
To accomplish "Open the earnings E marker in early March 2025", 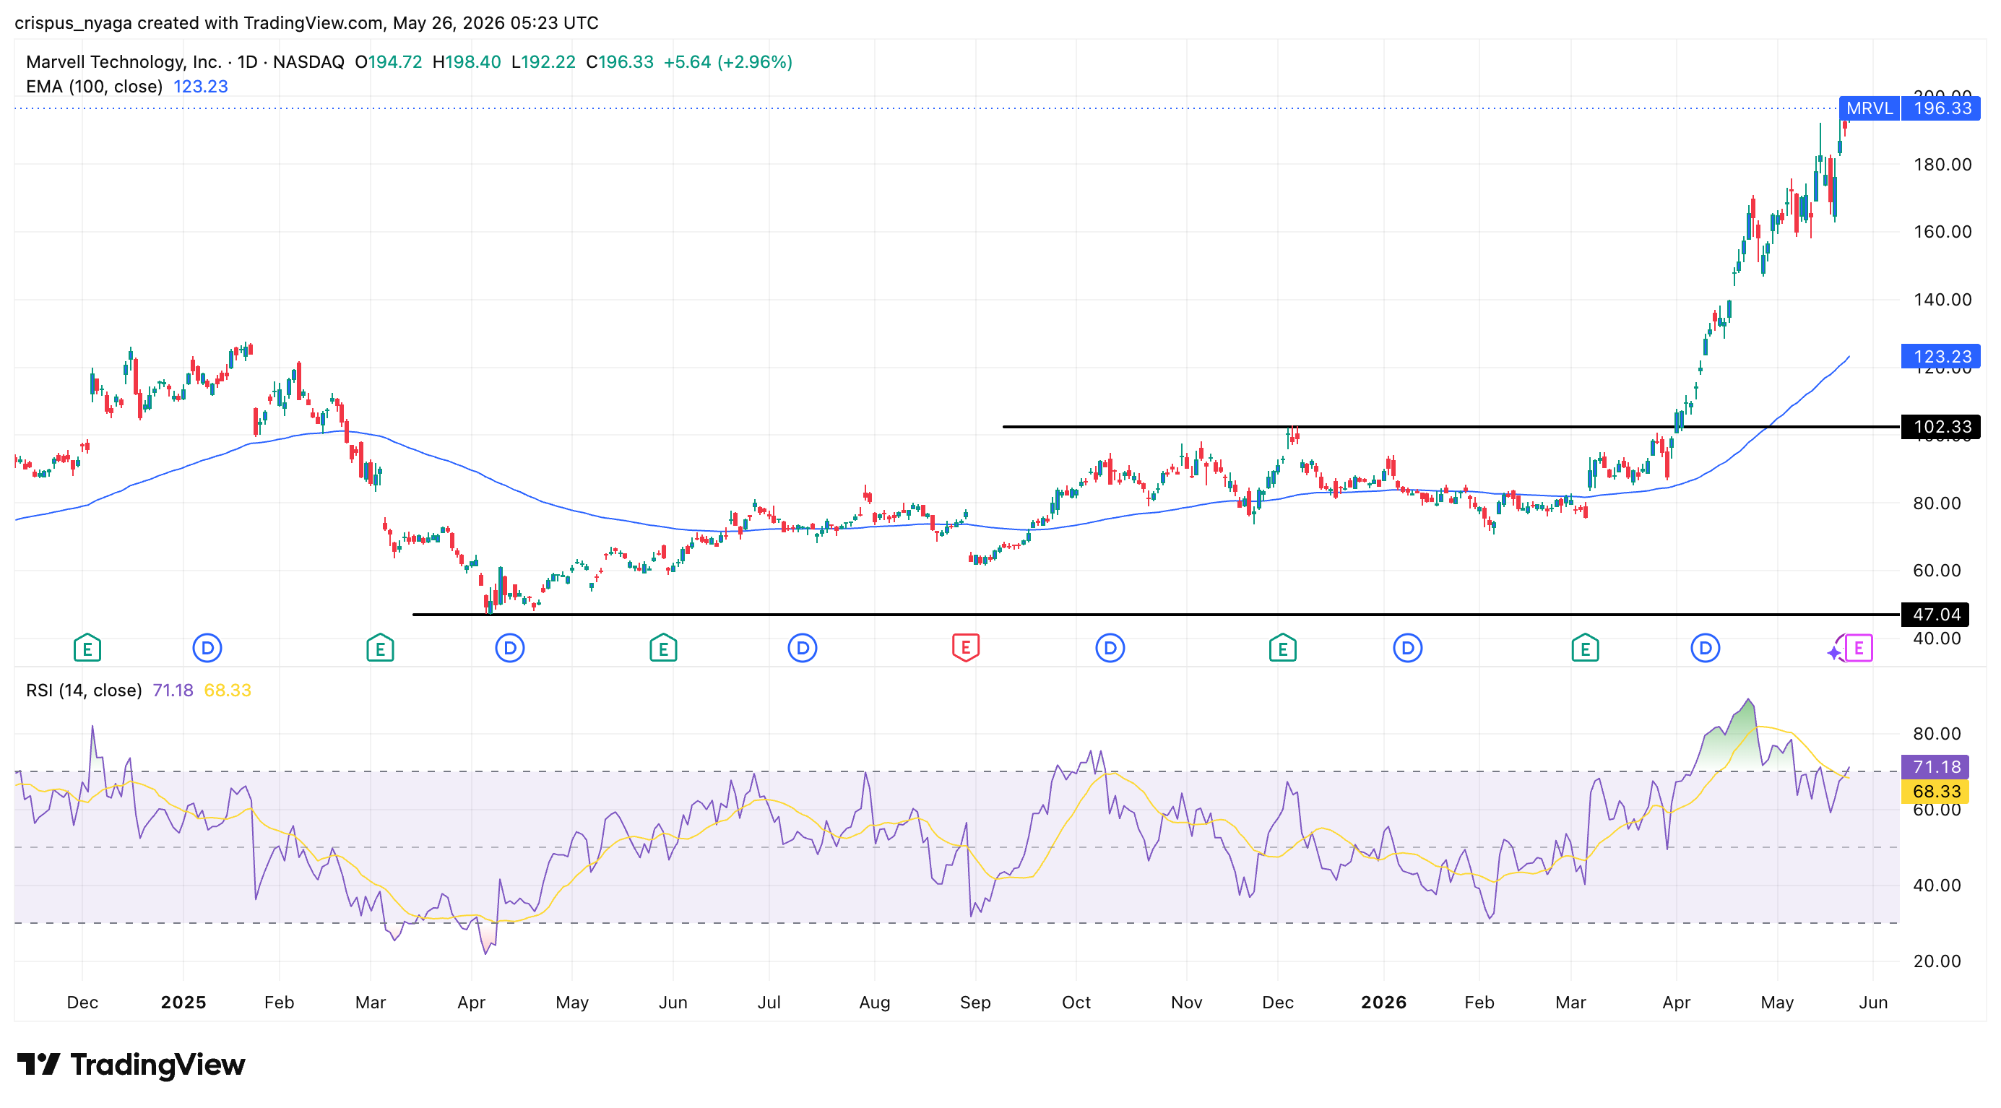I will click(x=380, y=648).
